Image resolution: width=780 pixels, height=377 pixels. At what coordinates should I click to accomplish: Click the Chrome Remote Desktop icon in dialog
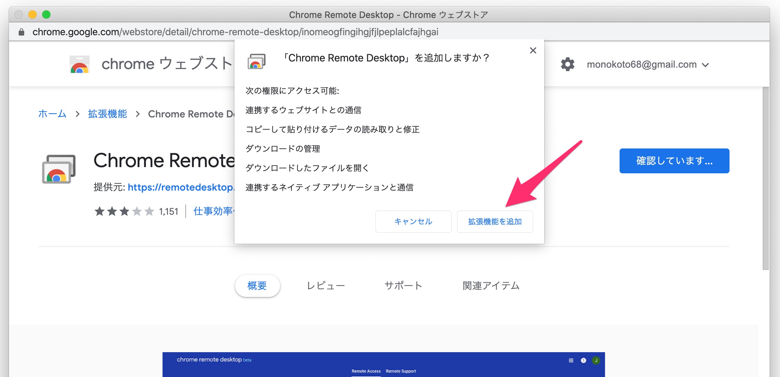pos(257,62)
